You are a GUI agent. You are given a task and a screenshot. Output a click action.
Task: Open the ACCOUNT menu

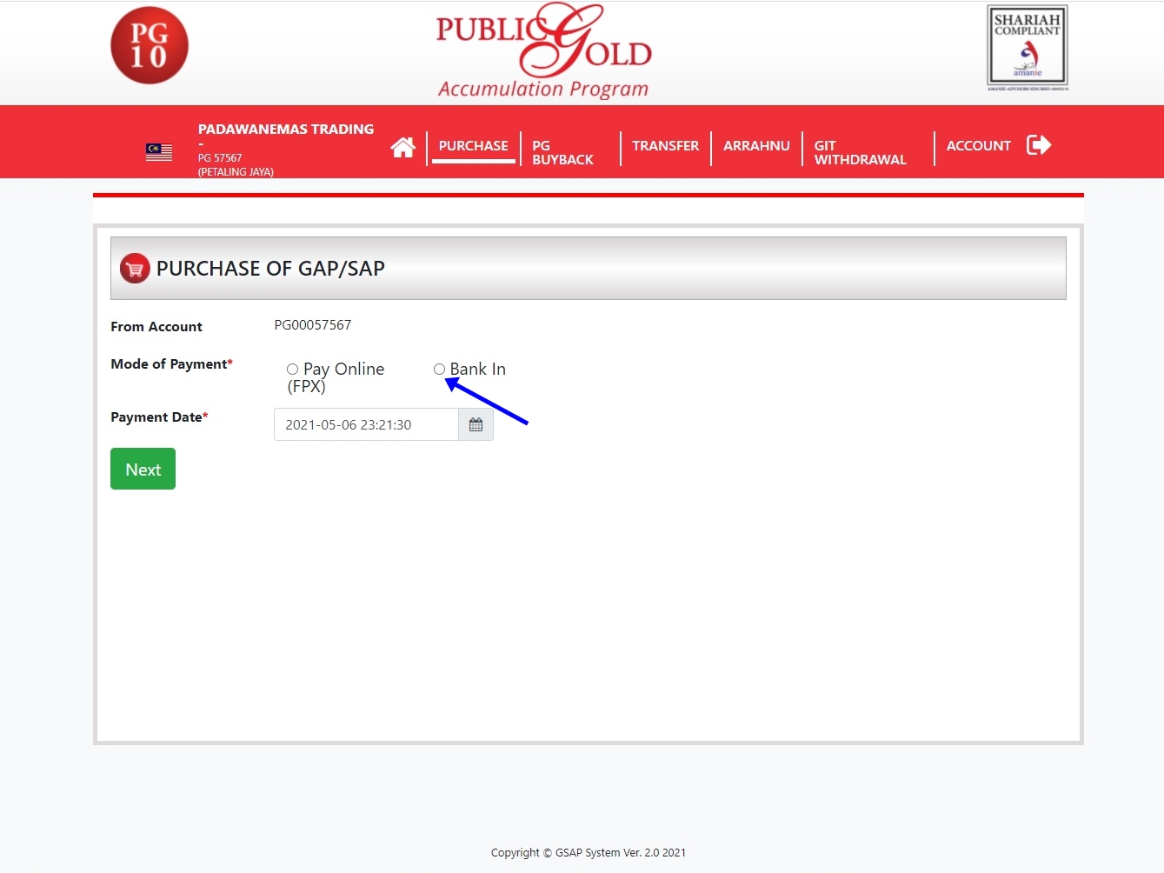(x=978, y=146)
